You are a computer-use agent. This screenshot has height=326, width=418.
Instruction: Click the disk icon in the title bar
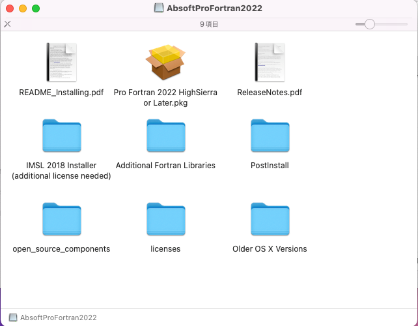pos(159,8)
